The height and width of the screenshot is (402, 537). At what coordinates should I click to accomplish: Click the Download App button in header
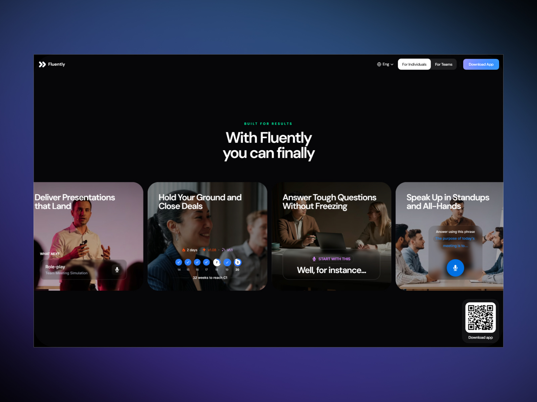coord(481,64)
